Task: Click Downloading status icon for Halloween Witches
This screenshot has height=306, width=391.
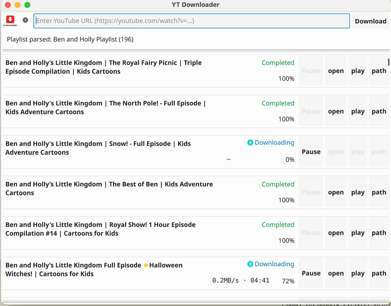Action: [x=250, y=264]
